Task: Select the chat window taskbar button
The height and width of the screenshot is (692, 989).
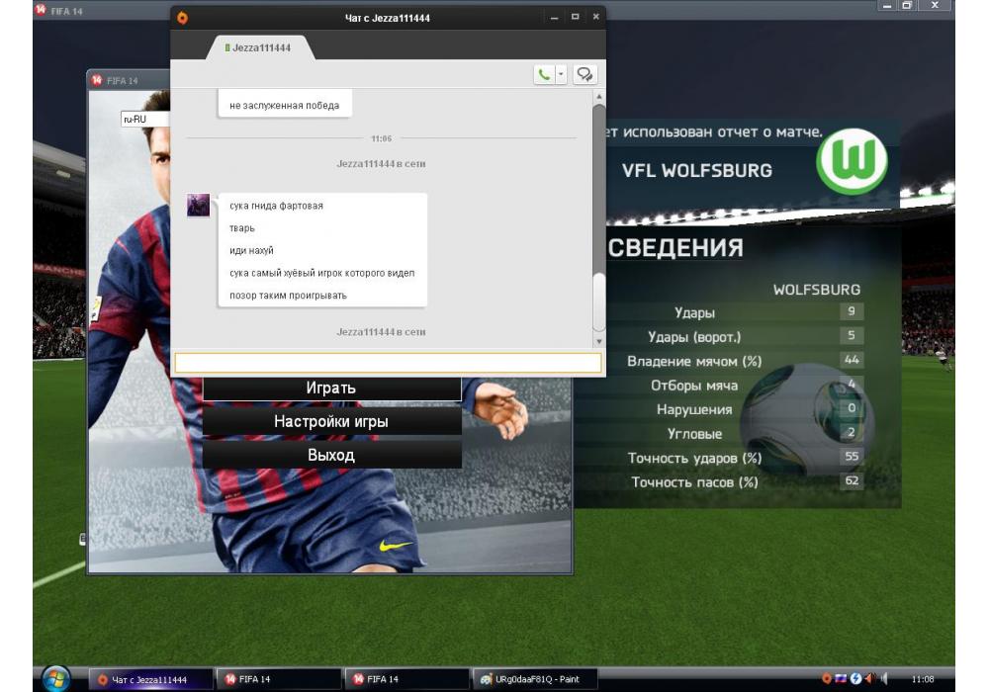Action: tap(151, 679)
